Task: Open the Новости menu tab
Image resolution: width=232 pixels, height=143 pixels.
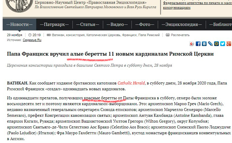Action: tap(20, 24)
